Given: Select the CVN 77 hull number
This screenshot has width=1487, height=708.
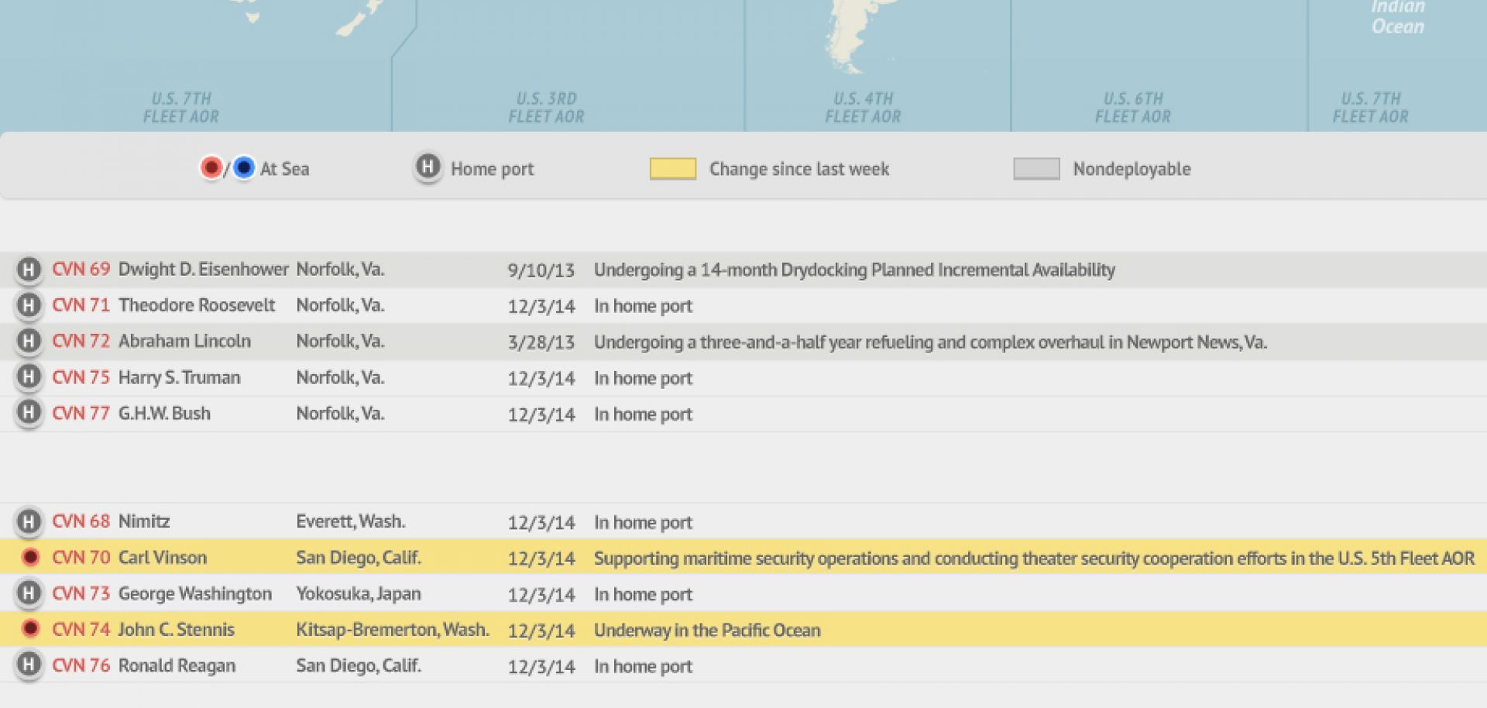Looking at the screenshot, I should coord(81,413).
